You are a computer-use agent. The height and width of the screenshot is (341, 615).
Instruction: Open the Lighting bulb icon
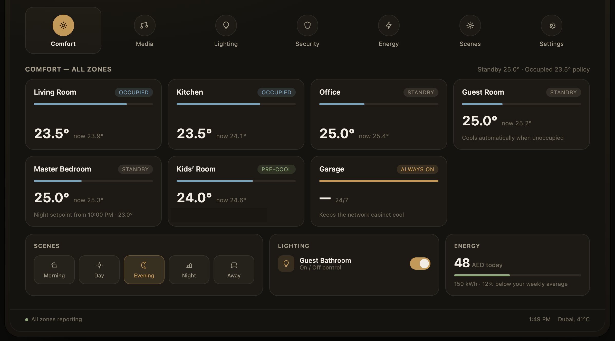click(226, 25)
